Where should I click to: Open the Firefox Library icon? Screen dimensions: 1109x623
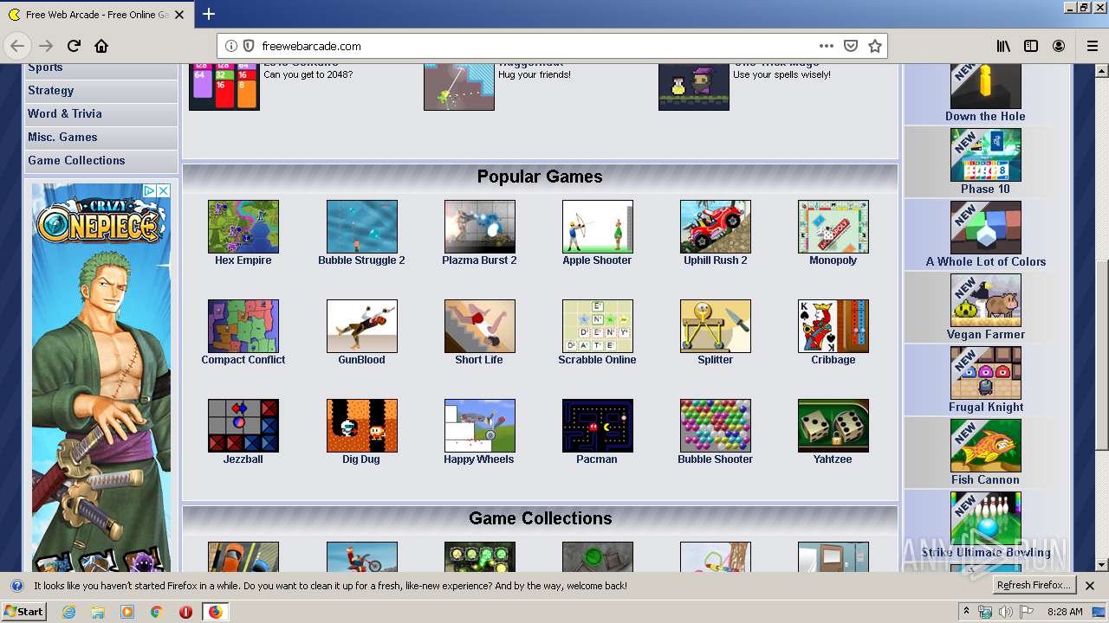[1003, 46]
